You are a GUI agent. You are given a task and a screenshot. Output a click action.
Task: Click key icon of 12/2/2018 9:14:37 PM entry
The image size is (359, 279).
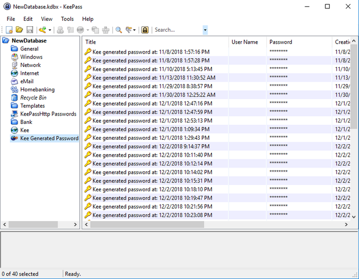[x=88, y=146]
